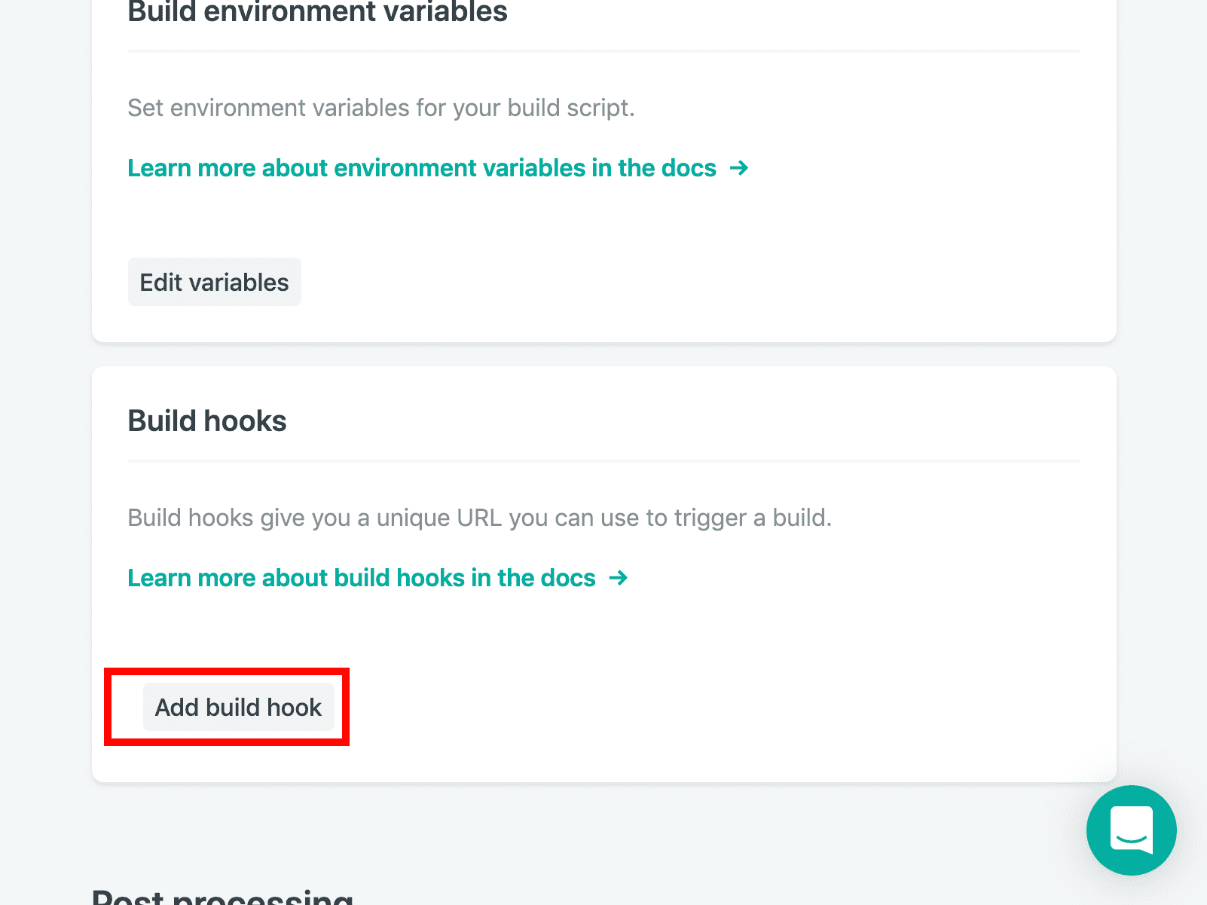
Task: Click empty area right of Add build hook
Action: coord(678,707)
